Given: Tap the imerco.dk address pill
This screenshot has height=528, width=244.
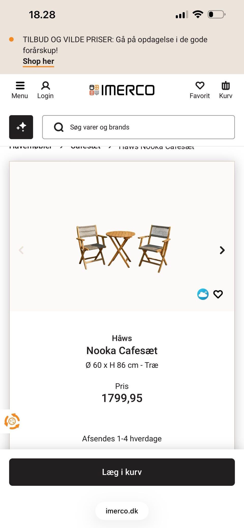Looking at the screenshot, I should tap(122, 511).
